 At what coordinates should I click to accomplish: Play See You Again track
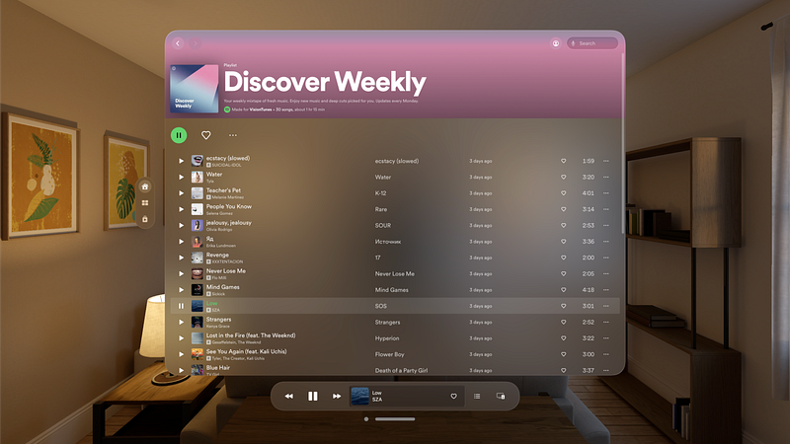tap(181, 354)
